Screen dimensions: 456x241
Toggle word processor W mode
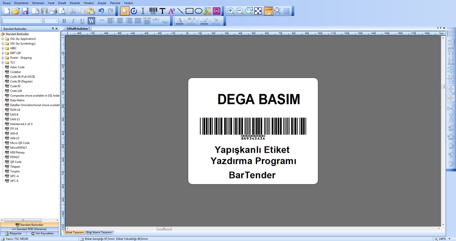91,21
